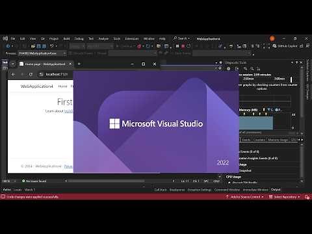The width and height of the screenshot is (312, 234).
Task: Open the Process dropdown showing WebApplication4.exe
Action: (42, 53)
